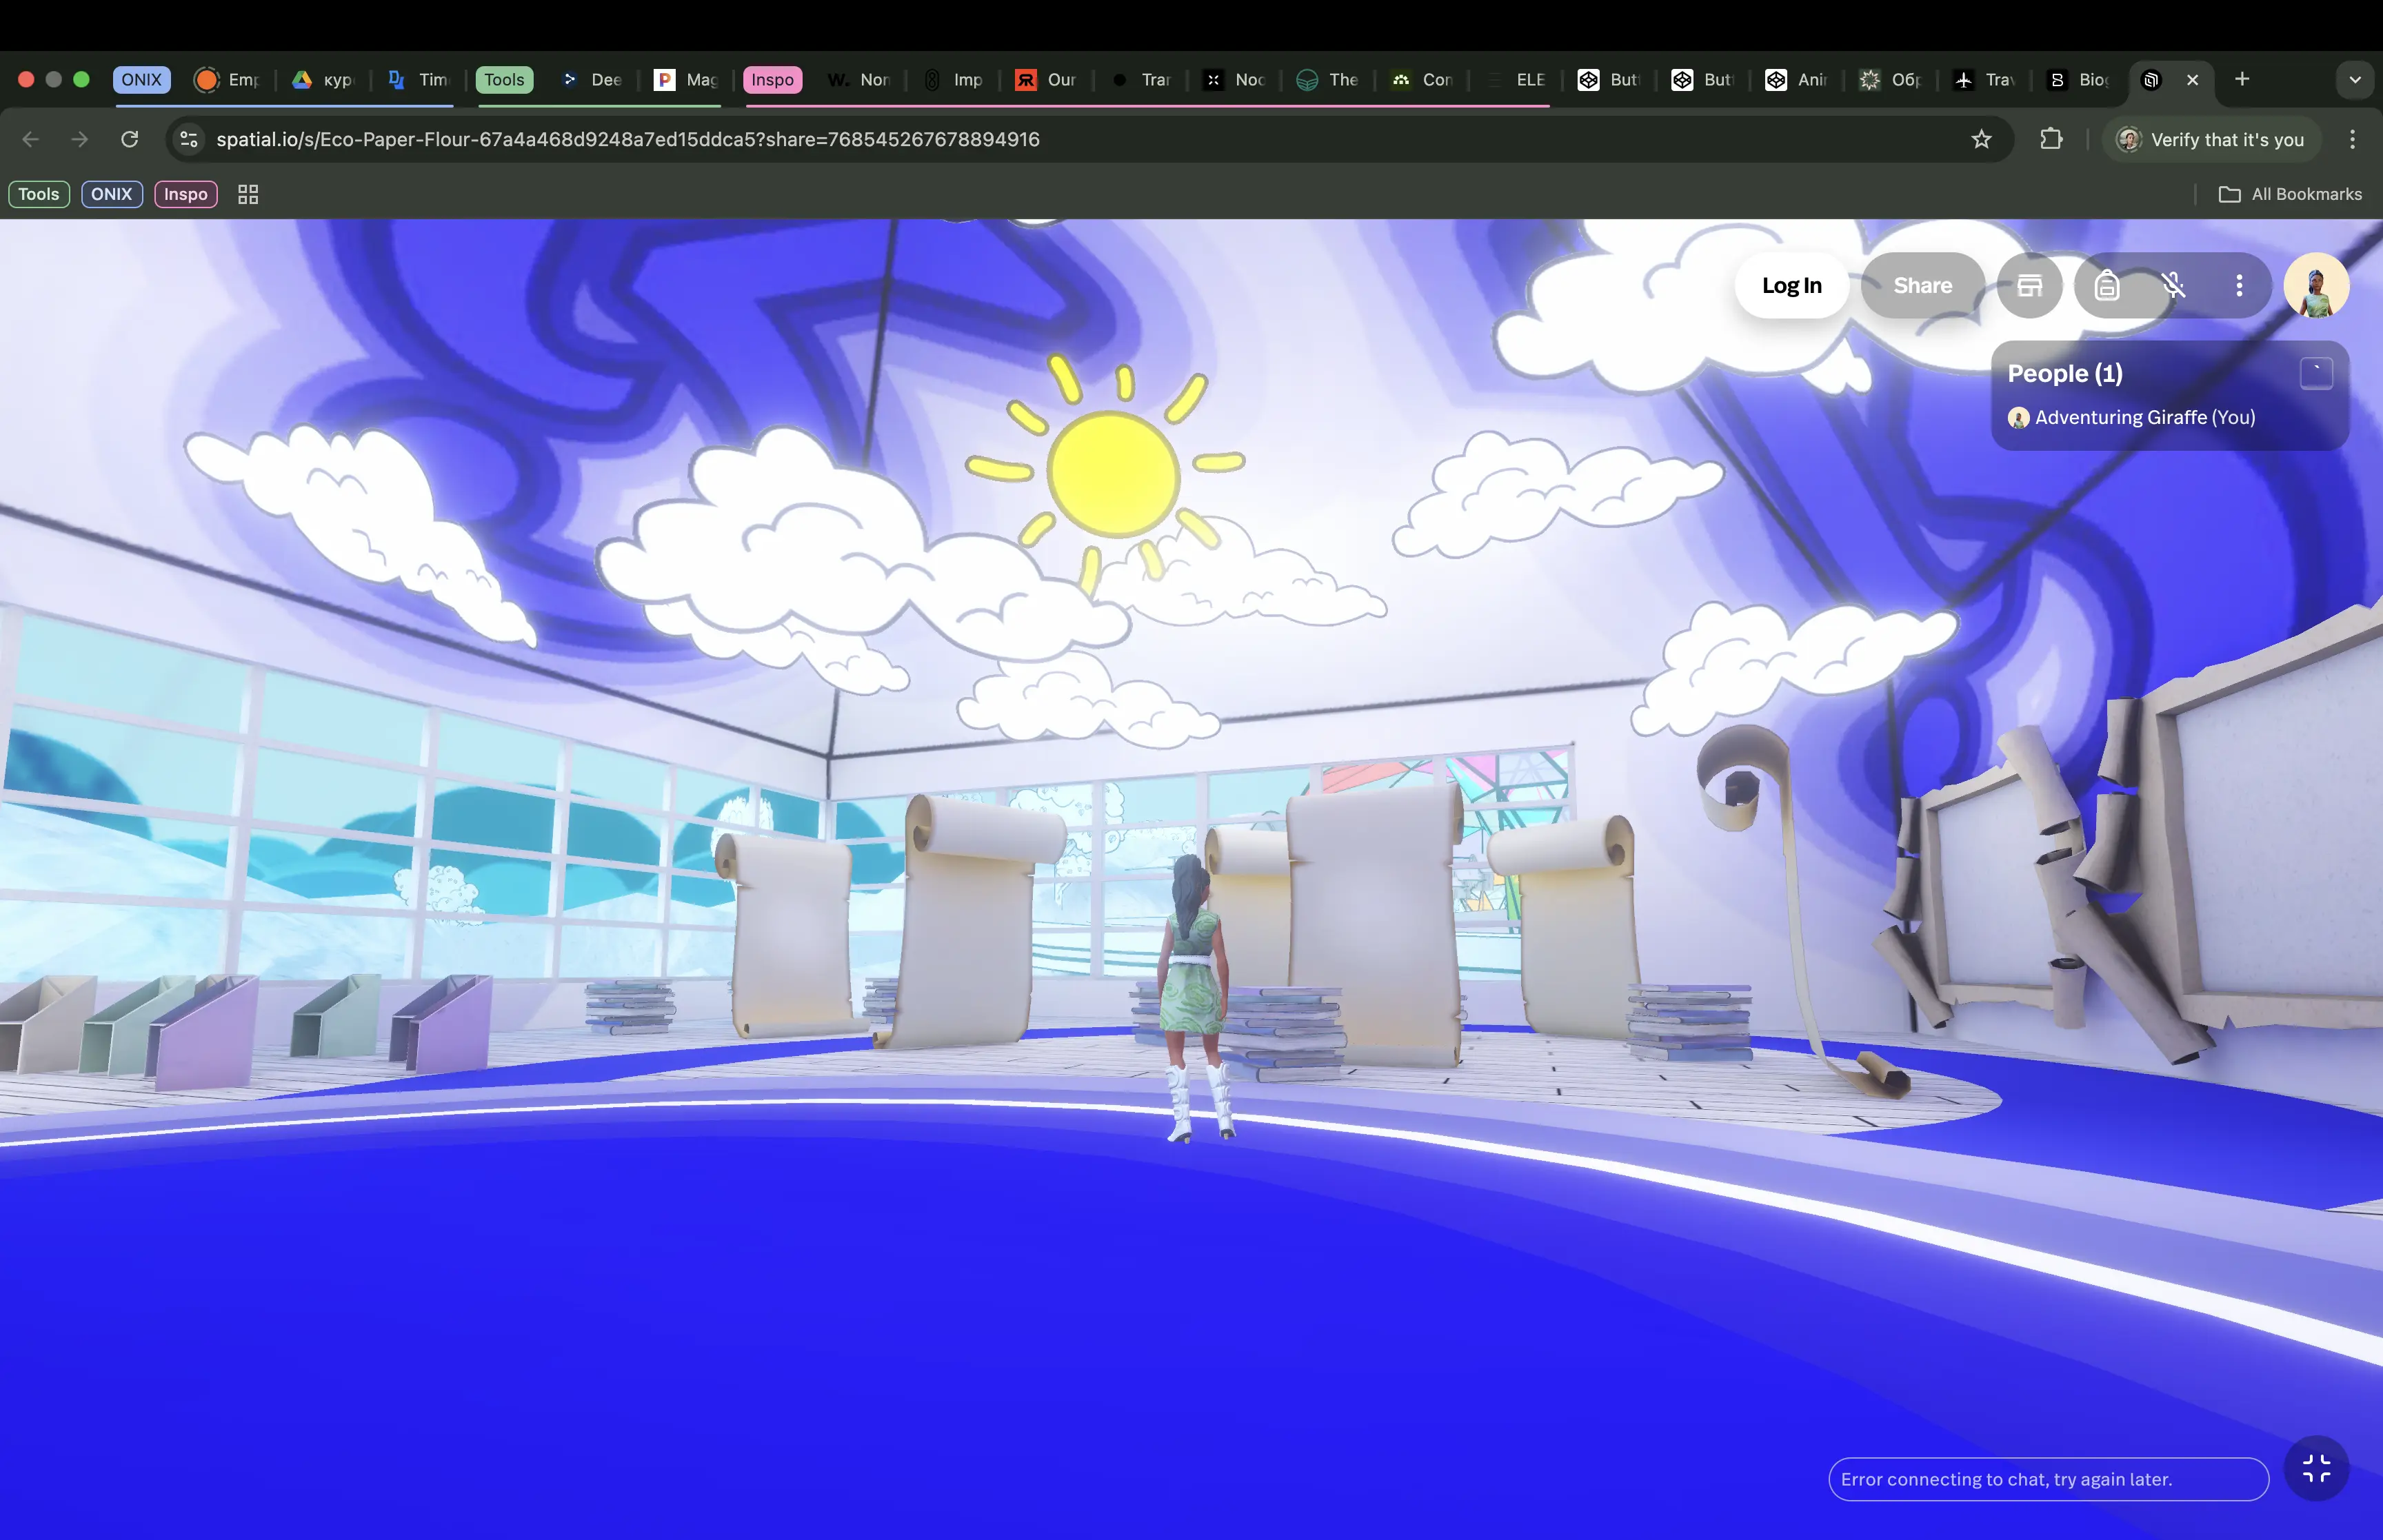
Task: Click the avatar profile picture
Action: [2316, 286]
